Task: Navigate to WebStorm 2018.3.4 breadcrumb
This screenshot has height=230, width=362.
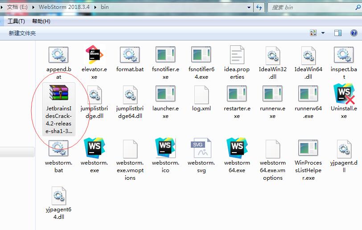Action: [x=64, y=7]
